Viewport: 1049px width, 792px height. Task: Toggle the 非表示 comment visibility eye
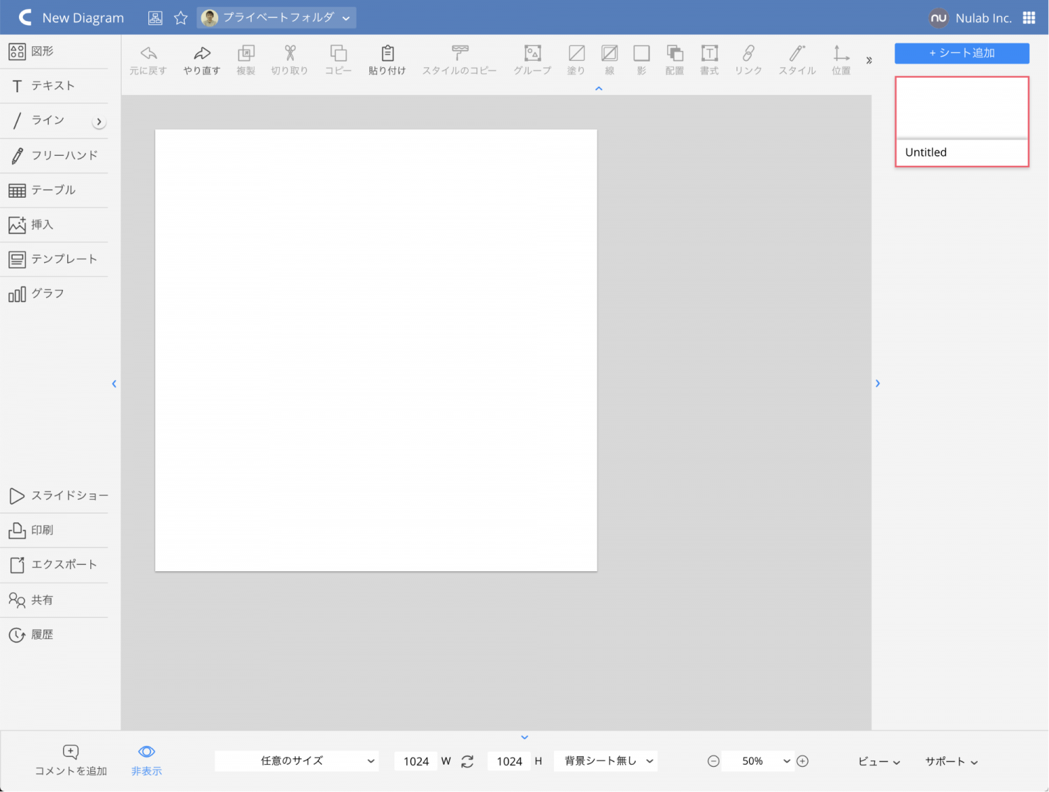coord(146,752)
